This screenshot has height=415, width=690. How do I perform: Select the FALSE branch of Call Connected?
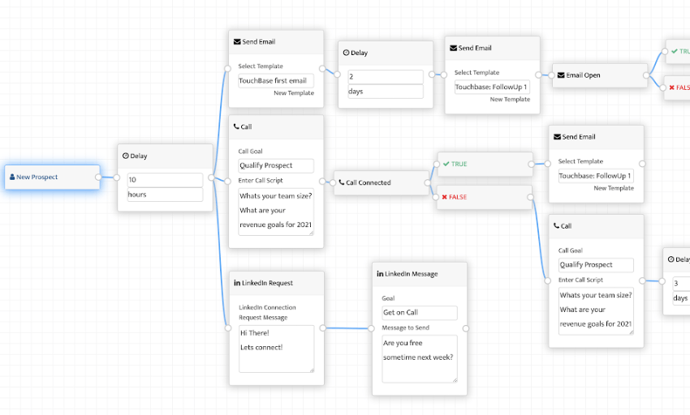pyautogui.click(x=485, y=197)
